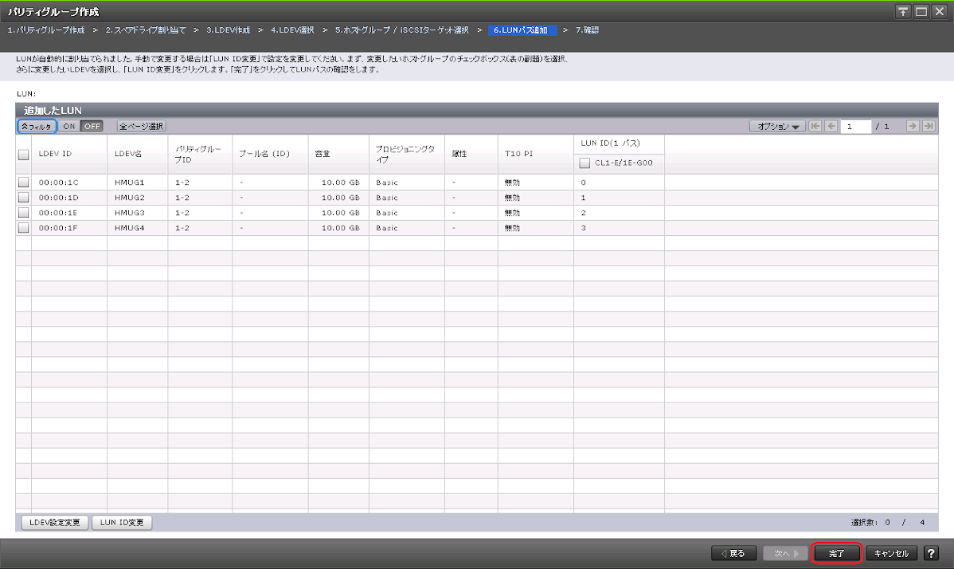Select the HMUG3 row checkbox
Image resolution: width=954 pixels, height=569 pixels.
coord(23,213)
